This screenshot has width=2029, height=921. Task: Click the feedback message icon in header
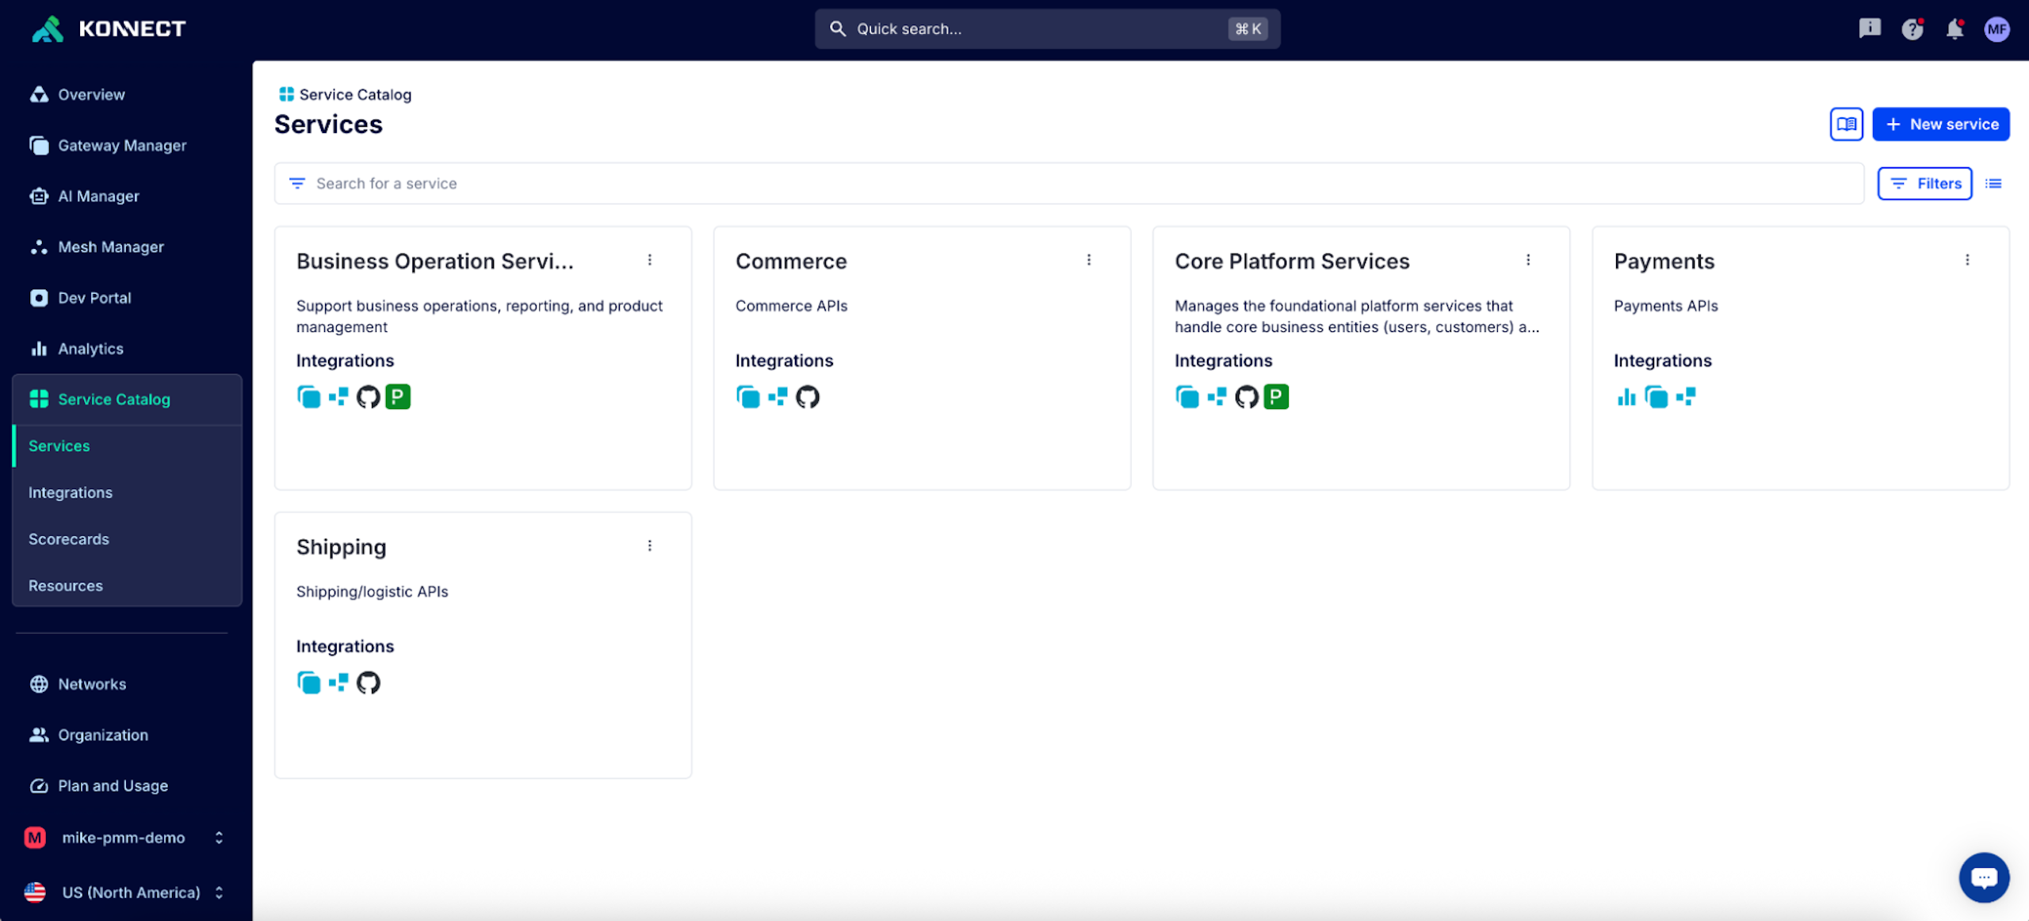[x=1869, y=29]
